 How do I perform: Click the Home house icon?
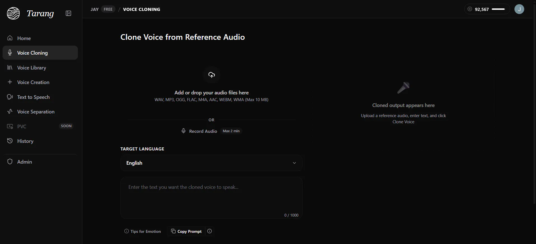10,38
